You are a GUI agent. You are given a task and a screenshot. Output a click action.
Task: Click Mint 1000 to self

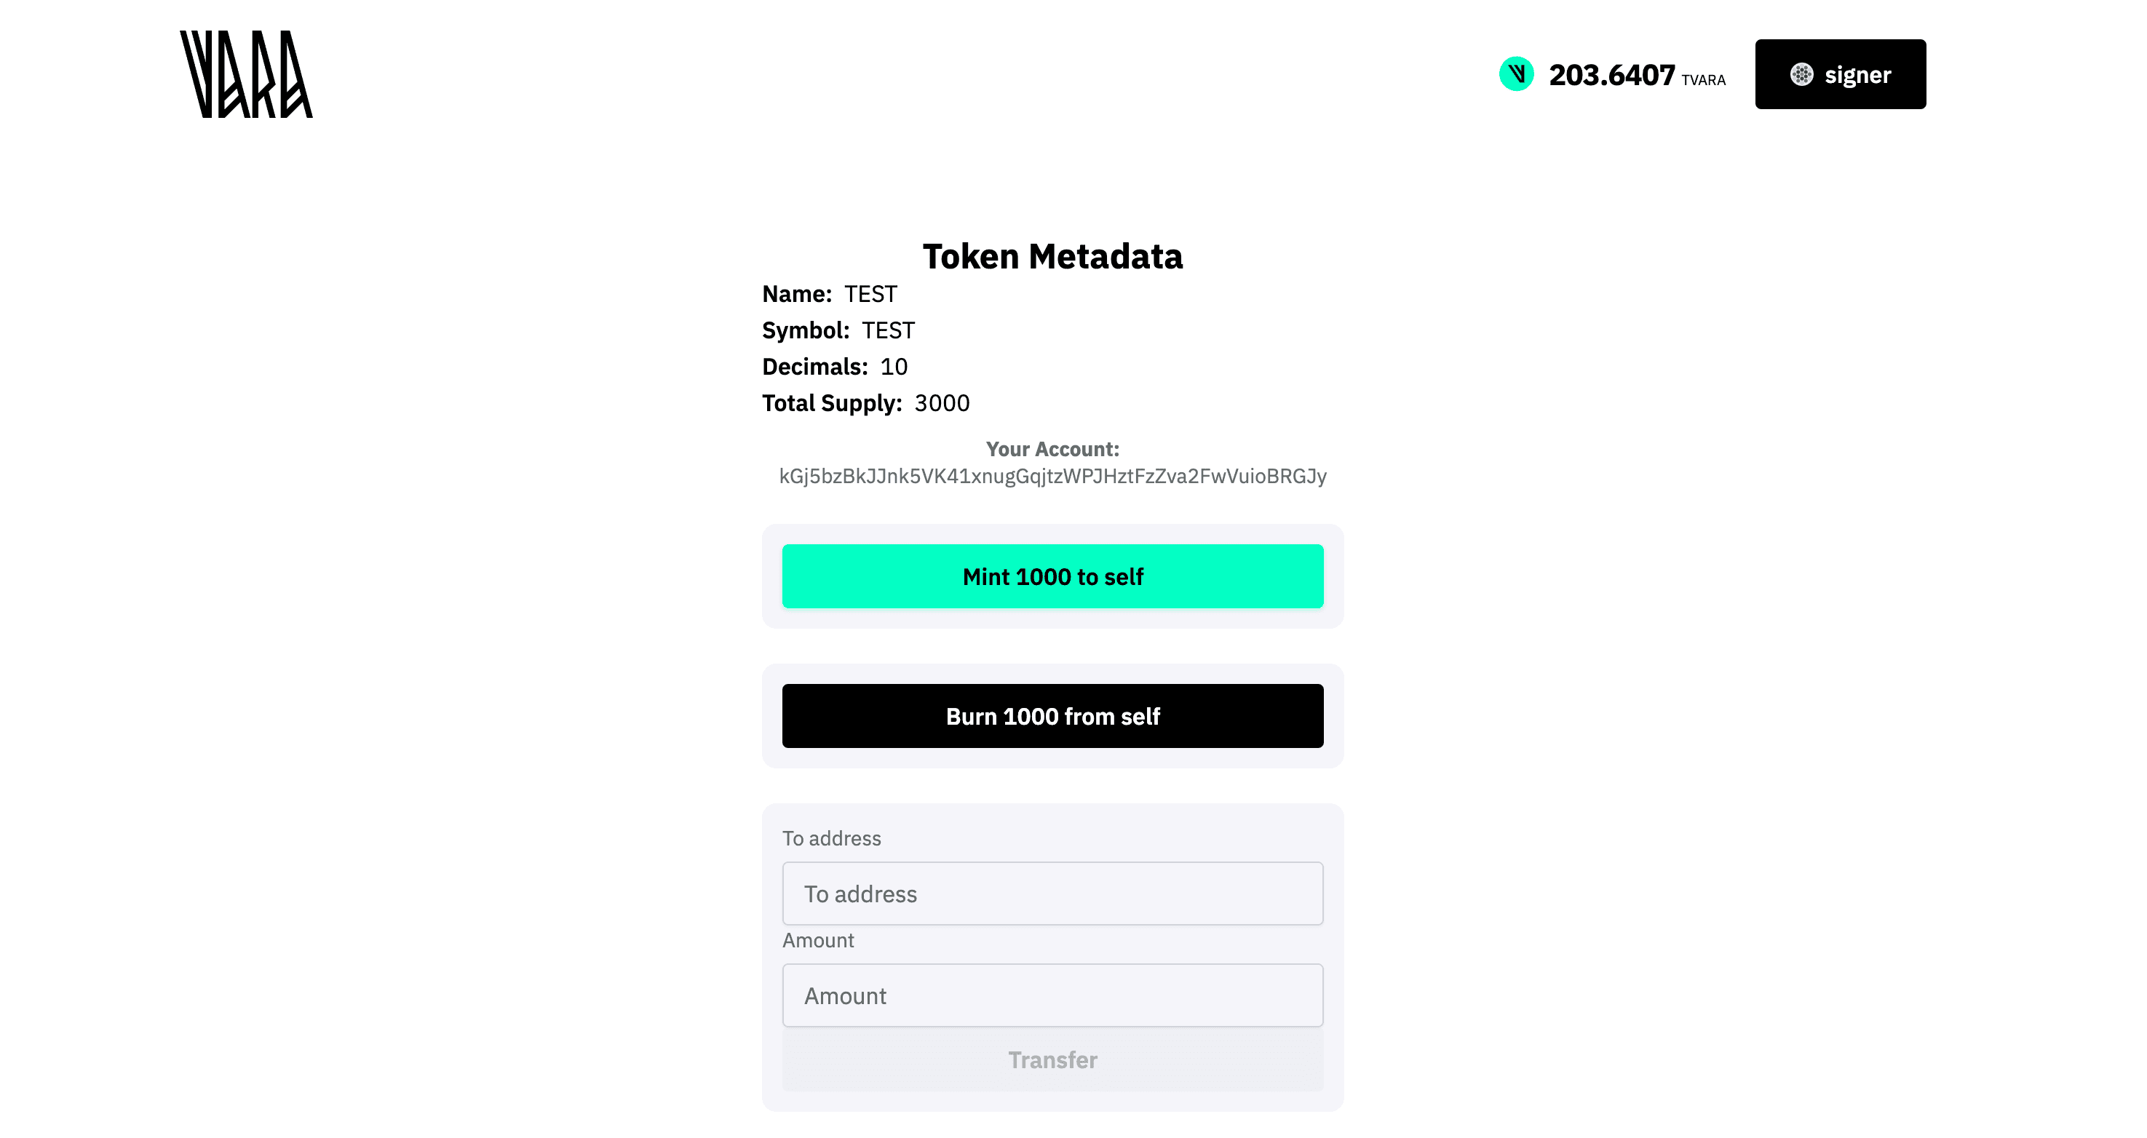[x=1052, y=576]
